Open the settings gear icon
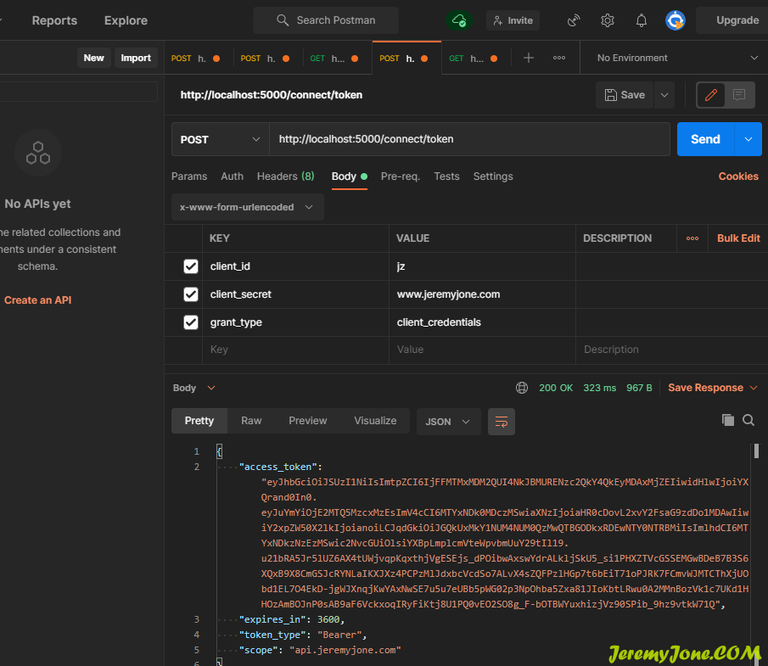 (x=608, y=20)
